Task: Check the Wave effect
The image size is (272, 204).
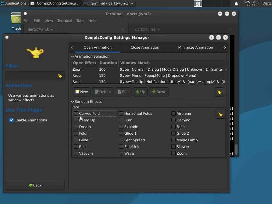Action: click(x=121, y=153)
